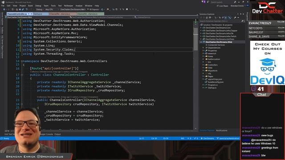Image resolution: width=285 pixels, height=160 pixels.
Task: Start debugging with IIS Express
Action: [94, 9]
